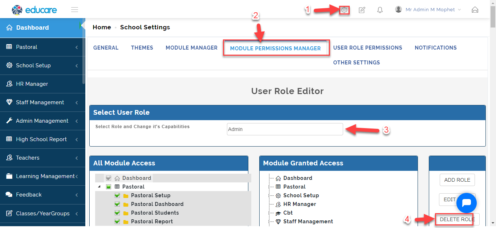This screenshot has height=228, width=496.
Task: Click the Cbt graduation cap icon
Action: (278, 213)
